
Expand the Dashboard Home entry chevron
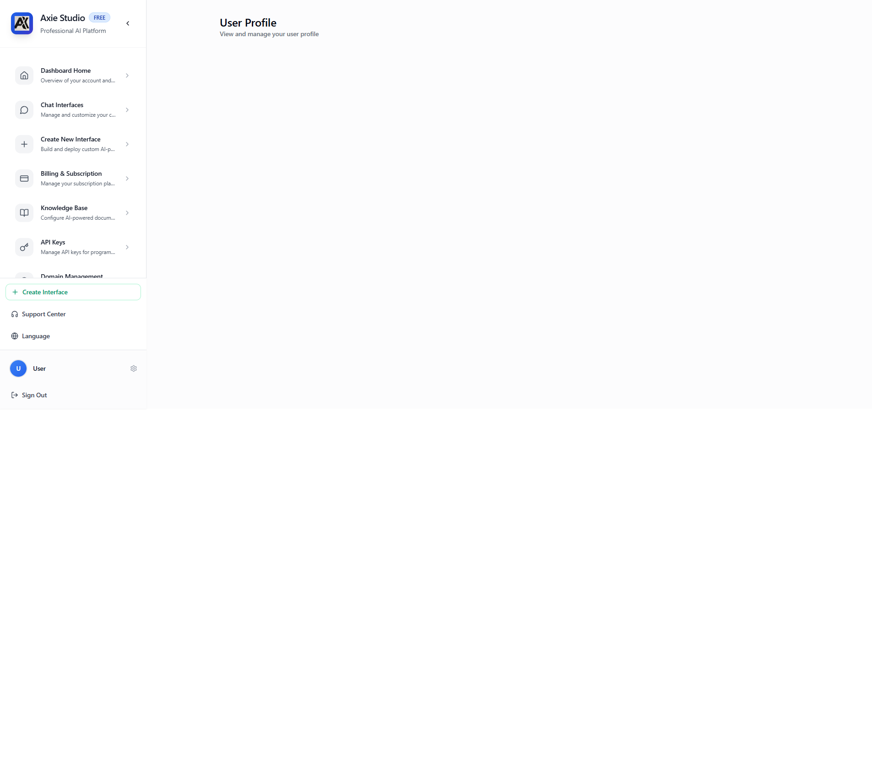pyautogui.click(x=127, y=76)
